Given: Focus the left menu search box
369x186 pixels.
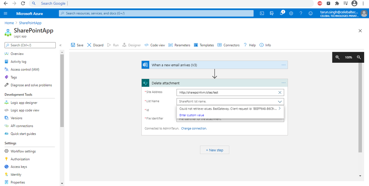Looking at the screenshot, I should (30, 45).
